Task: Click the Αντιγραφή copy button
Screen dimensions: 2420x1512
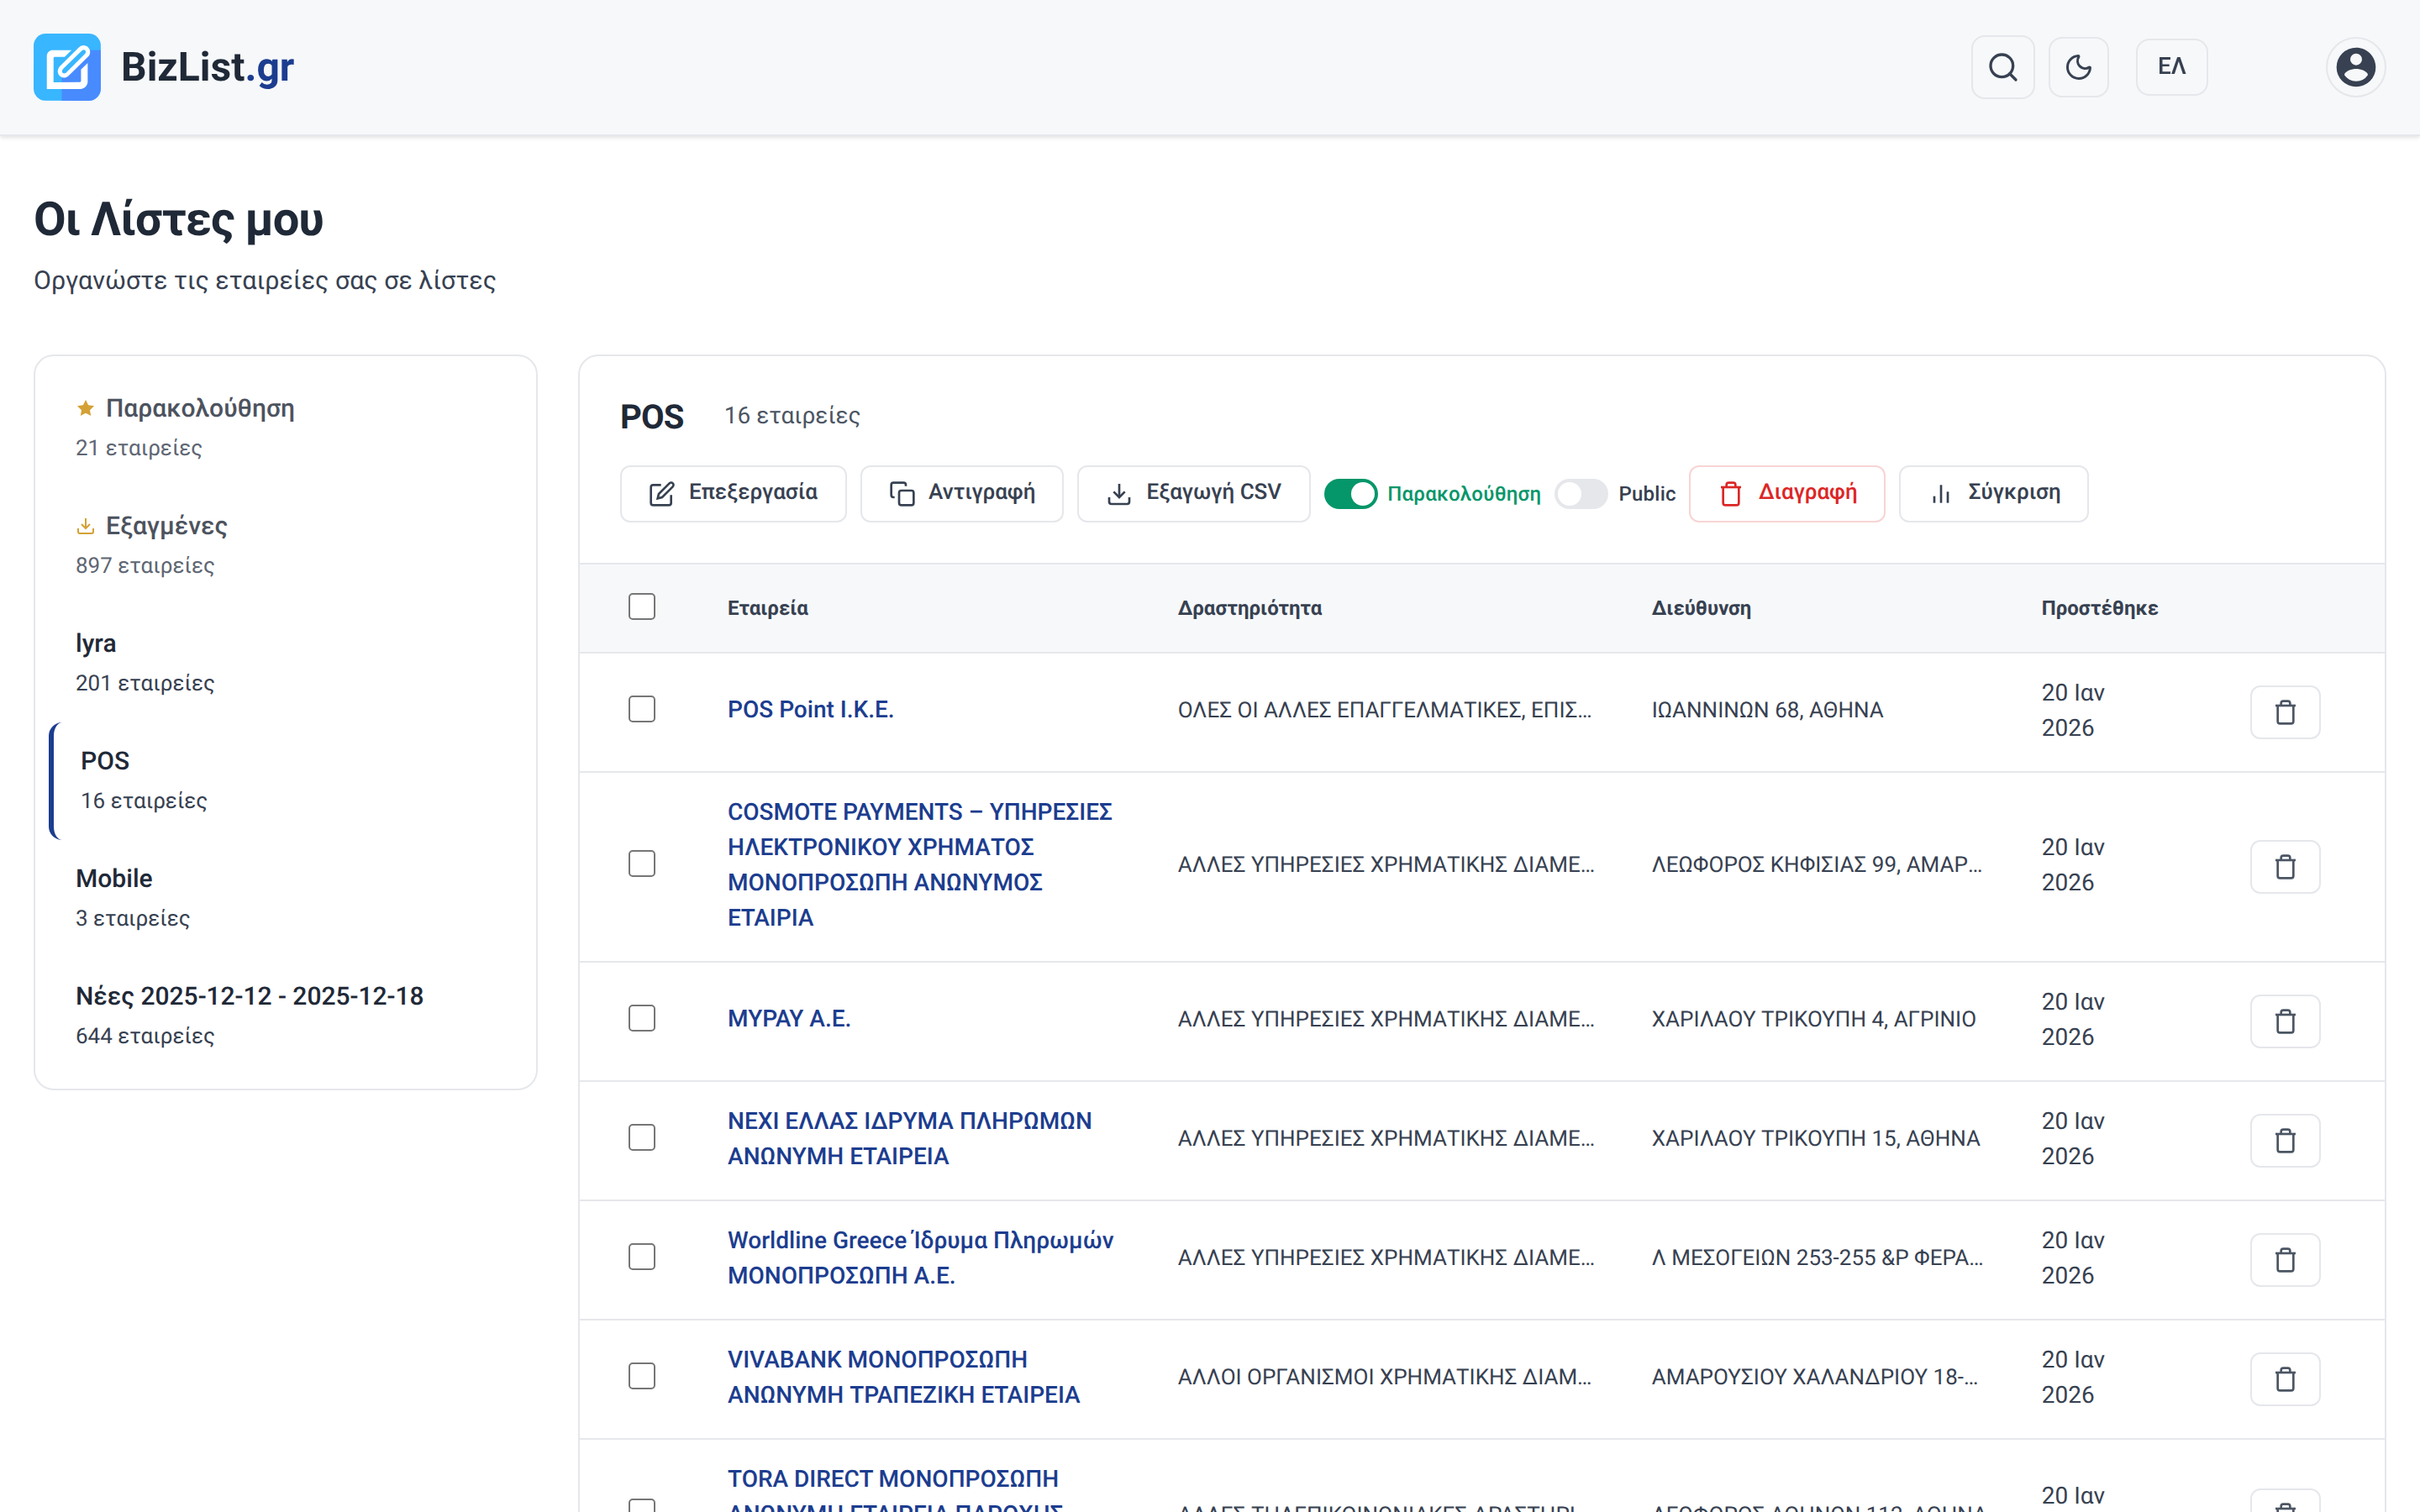Action: click(x=961, y=493)
